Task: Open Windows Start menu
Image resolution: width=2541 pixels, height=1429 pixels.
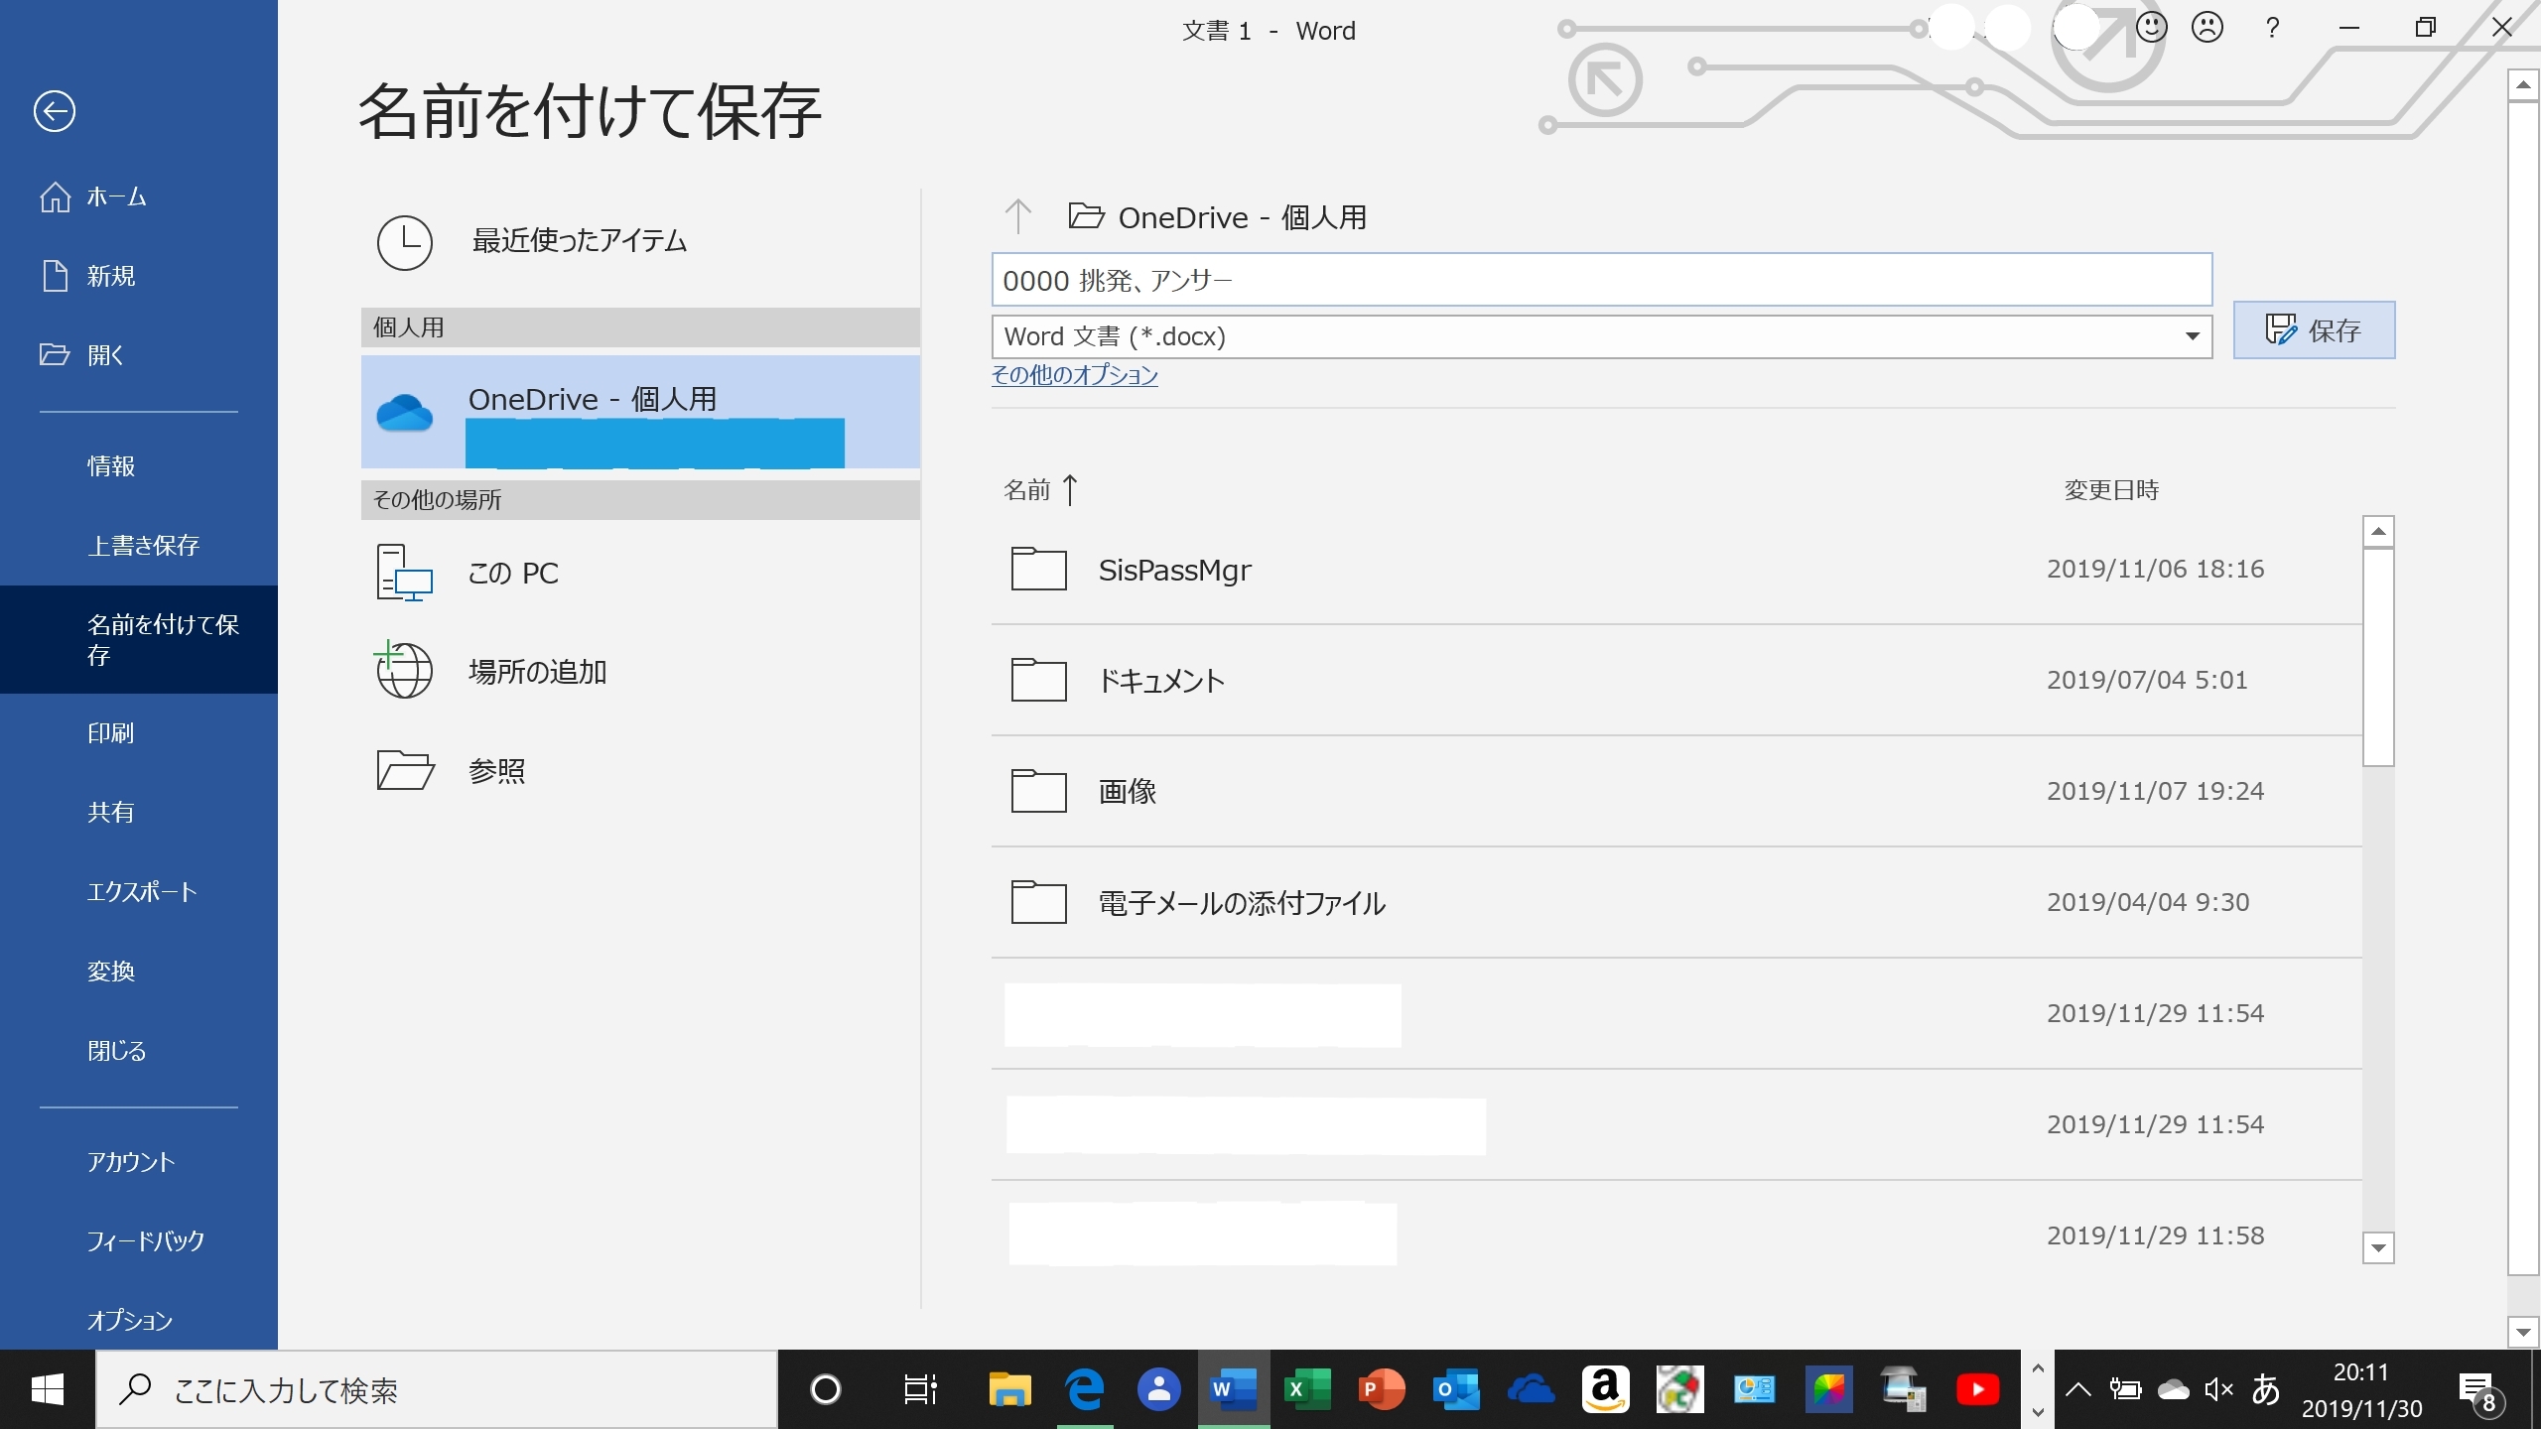Action: pyautogui.click(x=48, y=1390)
